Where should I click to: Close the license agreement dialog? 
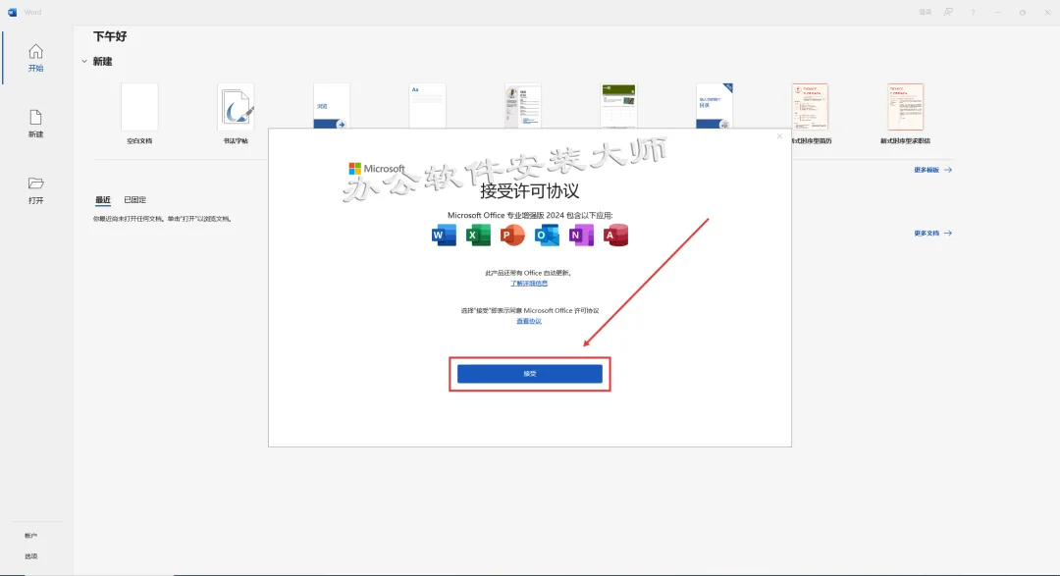pos(779,136)
